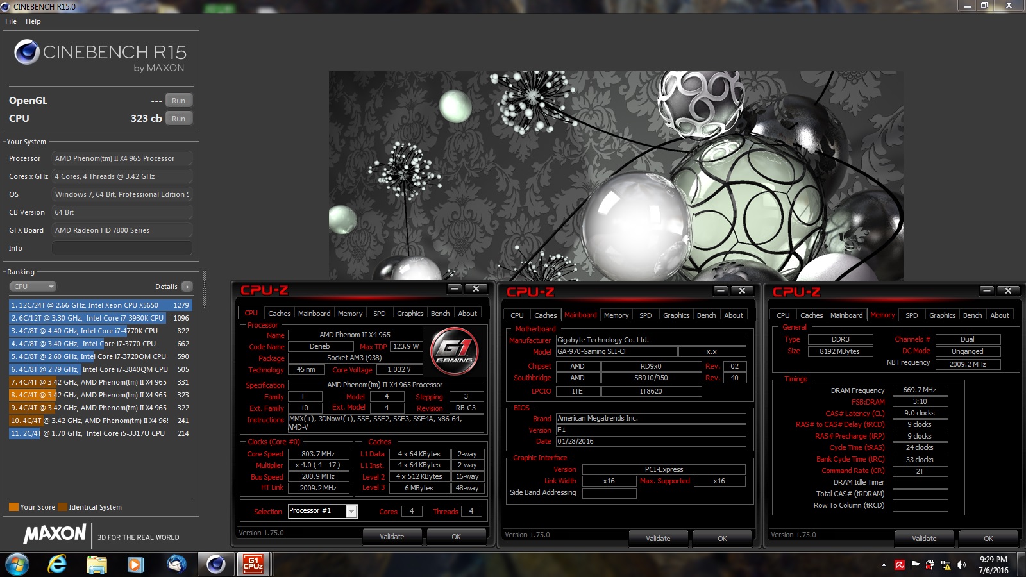The width and height of the screenshot is (1026, 577).
Task: Click the Details label in Ranking
Action: pos(166,287)
